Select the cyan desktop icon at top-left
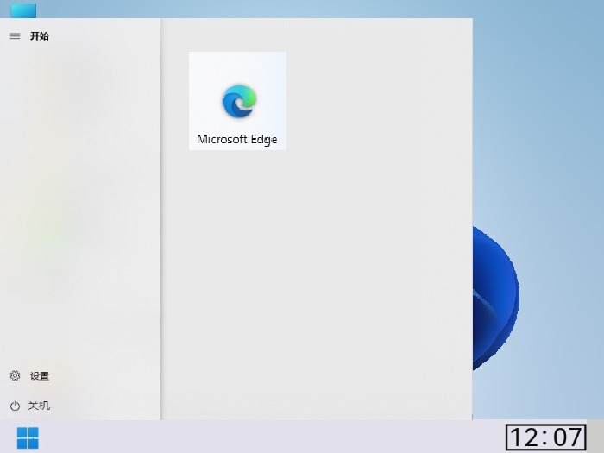 pyautogui.click(x=23, y=10)
